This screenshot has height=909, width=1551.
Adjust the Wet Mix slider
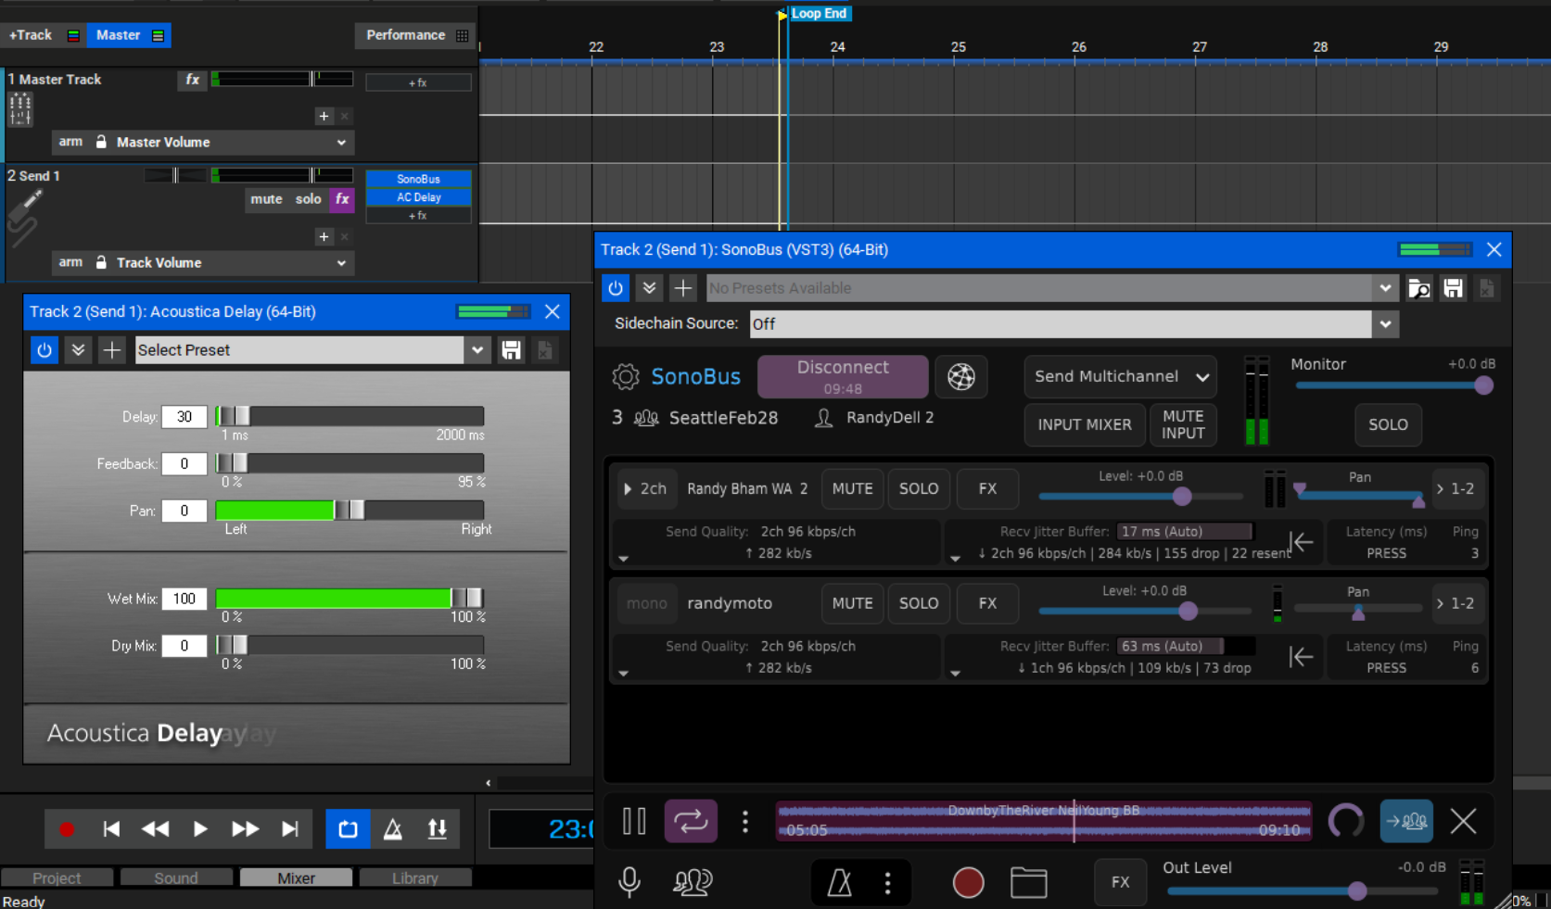click(350, 599)
